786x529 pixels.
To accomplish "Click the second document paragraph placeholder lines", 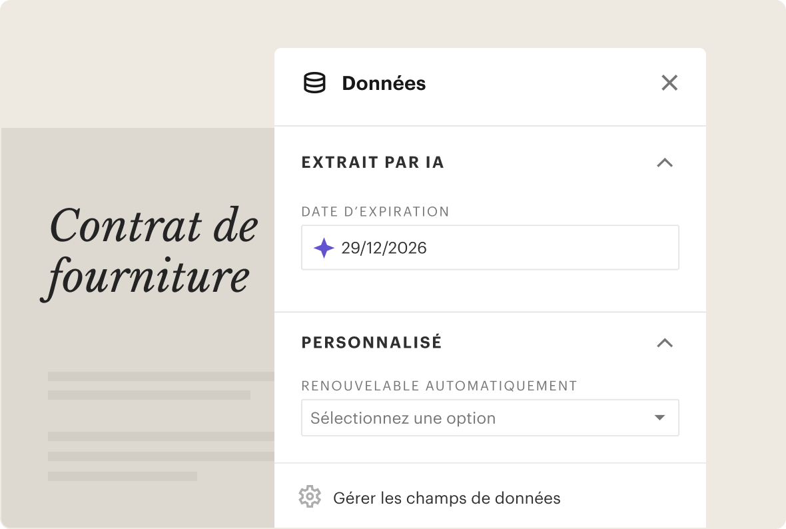I will (161, 456).
